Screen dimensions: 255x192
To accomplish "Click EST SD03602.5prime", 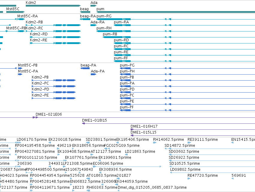I will pyautogui.click(x=184, y=152).
